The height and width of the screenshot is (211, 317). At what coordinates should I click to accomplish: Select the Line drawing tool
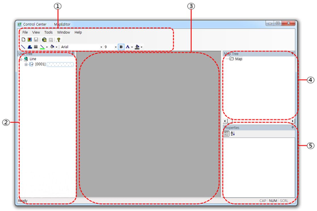(23, 47)
